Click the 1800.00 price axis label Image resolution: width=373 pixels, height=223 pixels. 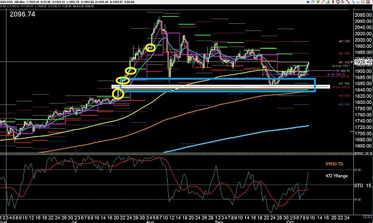(363, 102)
